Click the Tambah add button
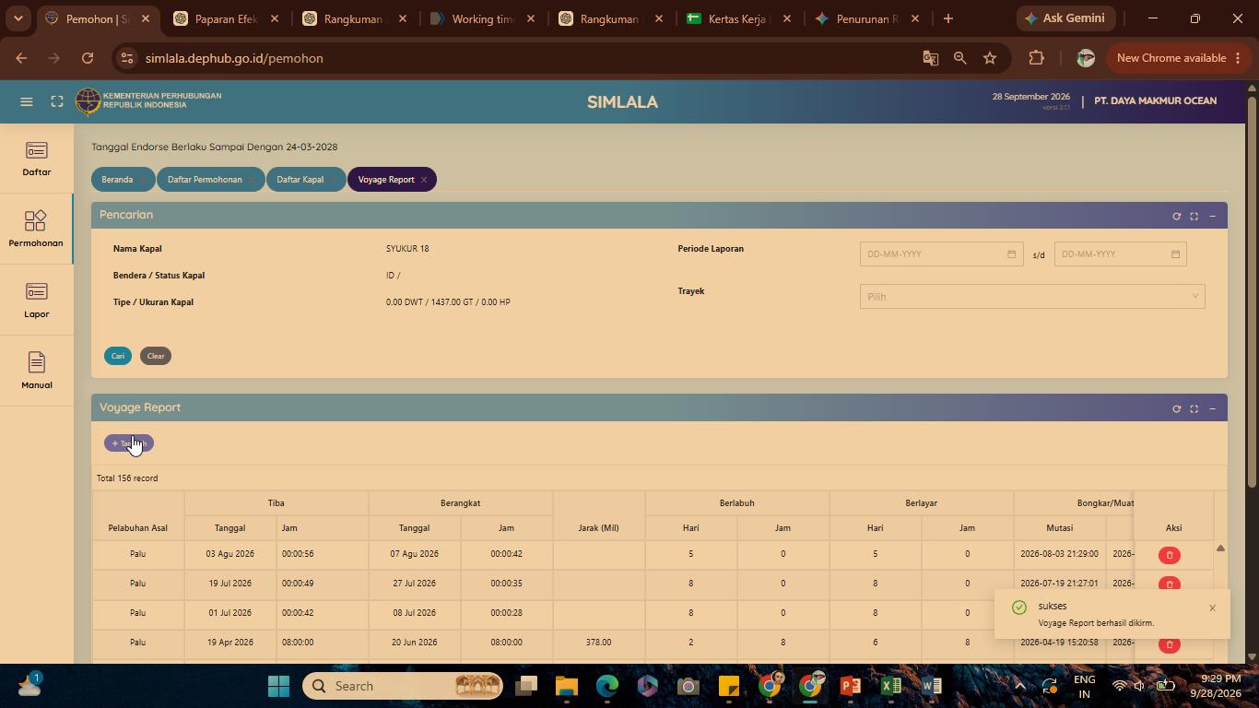1259x708 pixels. pyautogui.click(x=129, y=443)
